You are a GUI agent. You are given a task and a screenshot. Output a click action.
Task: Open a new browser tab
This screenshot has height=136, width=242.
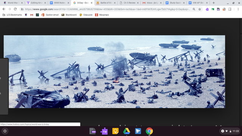(x=214, y=3)
